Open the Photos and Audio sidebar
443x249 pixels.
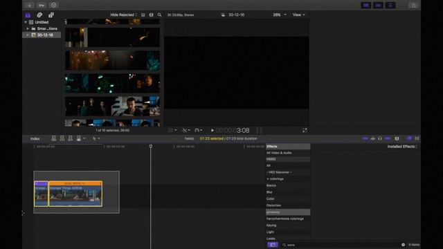(39, 15)
